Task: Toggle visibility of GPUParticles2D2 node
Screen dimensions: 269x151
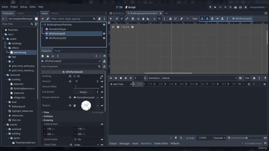Action: pos(104,38)
